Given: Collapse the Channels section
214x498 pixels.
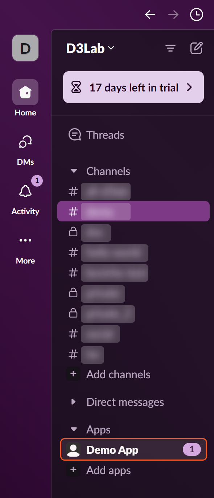Looking at the screenshot, I should coord(74,171).
